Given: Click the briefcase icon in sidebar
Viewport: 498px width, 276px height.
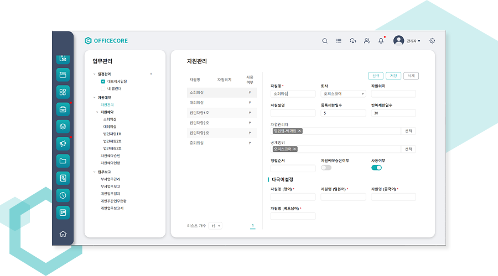Looking at the screenshot, I should [x=63, y=109].
